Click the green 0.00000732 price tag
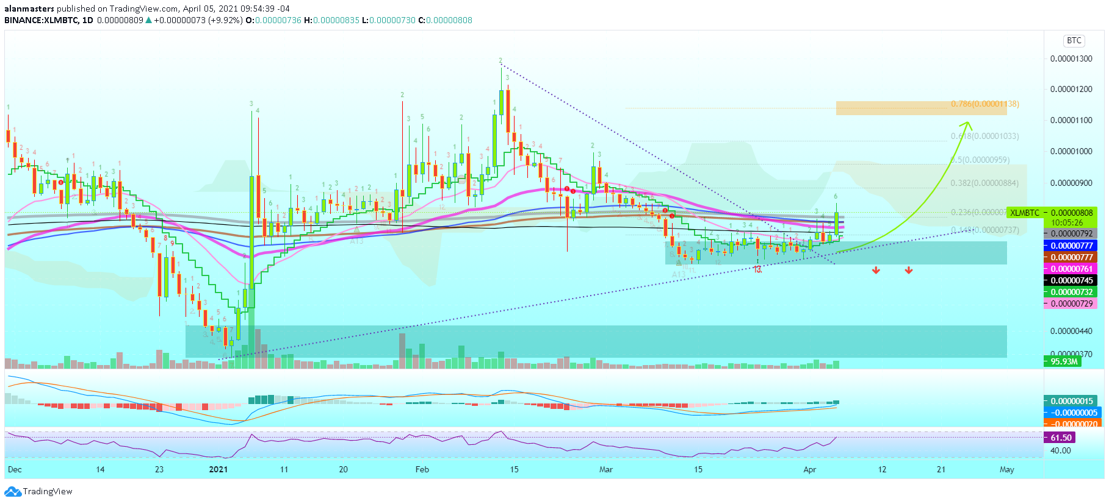The width and height of the screenshot is (1109, 504). click(1072, 292)
